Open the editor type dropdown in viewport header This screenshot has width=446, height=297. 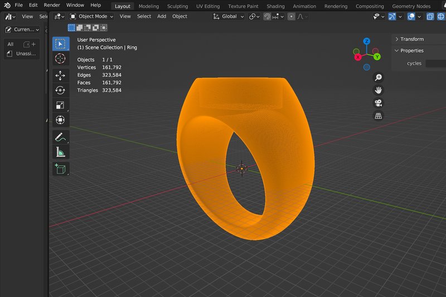(x=60, y=17)
